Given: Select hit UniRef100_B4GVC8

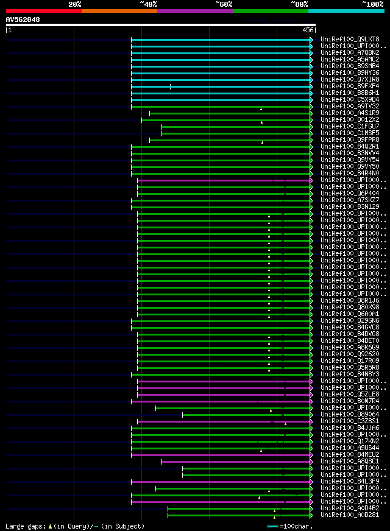Looking at the screenshot, I should click(350, 328).
